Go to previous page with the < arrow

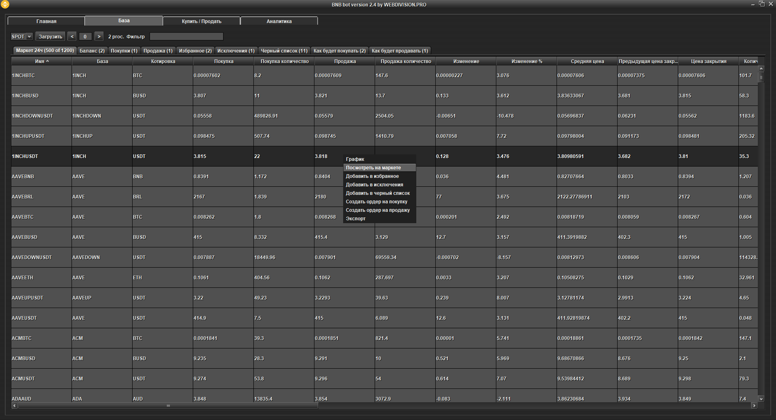72,36
